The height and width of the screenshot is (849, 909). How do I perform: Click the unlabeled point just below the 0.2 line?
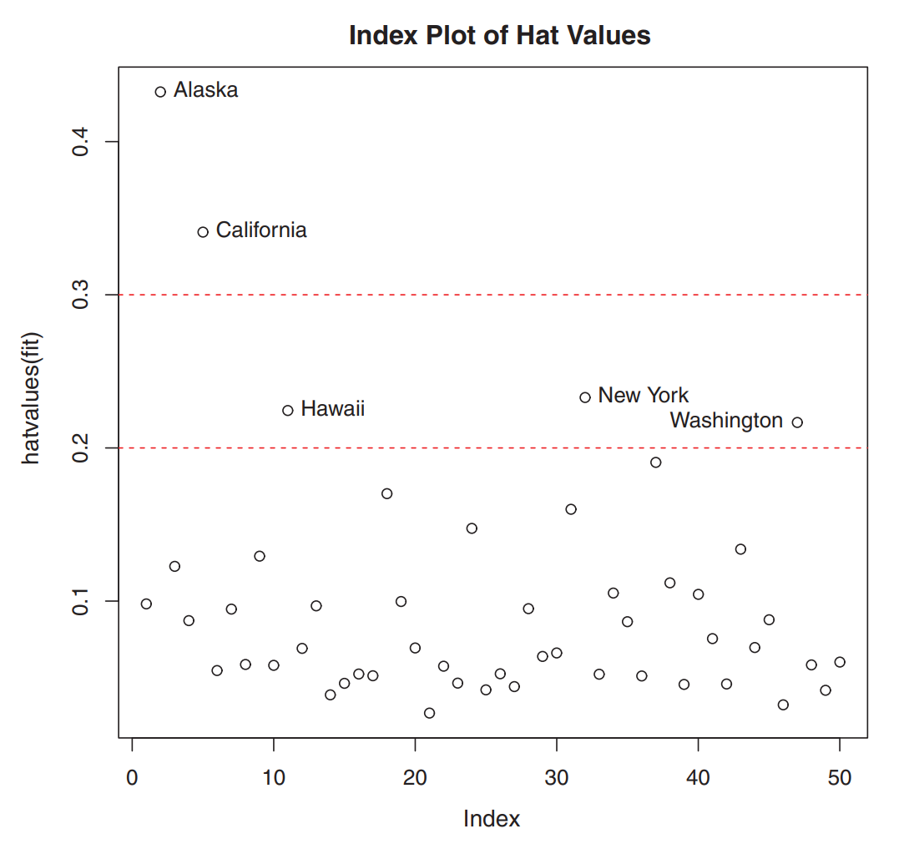tap(655, 462)
